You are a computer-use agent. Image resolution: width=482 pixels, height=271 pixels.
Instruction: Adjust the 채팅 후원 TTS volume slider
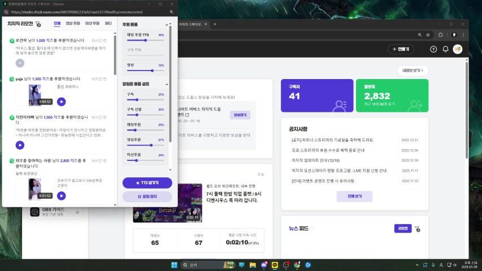click(145, 40)
